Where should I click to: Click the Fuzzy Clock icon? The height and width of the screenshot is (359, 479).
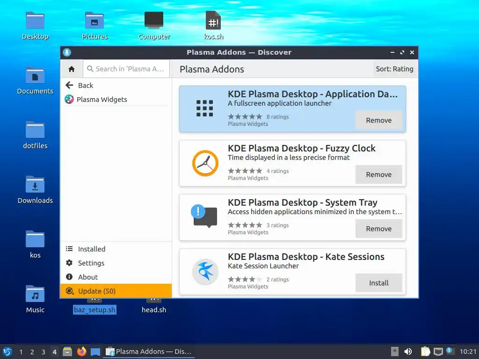(205, 163)
